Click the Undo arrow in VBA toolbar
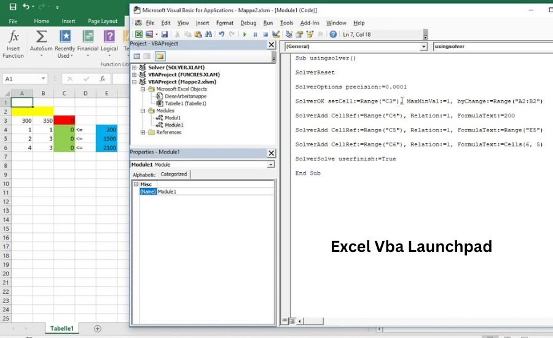553x338 pixels. coord(221,34)
